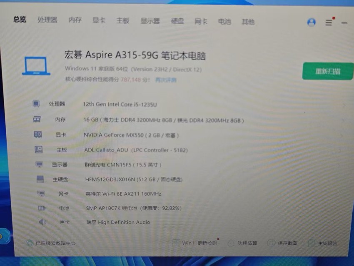Select the ADL Callisto_ADU motherboard entry

pyautogui.click(x=136, y=150)
